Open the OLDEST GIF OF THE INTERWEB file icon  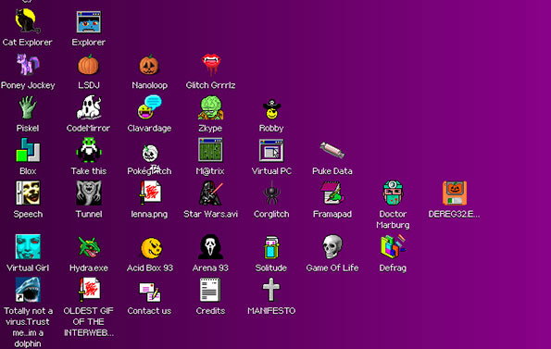tap(89, 290)
